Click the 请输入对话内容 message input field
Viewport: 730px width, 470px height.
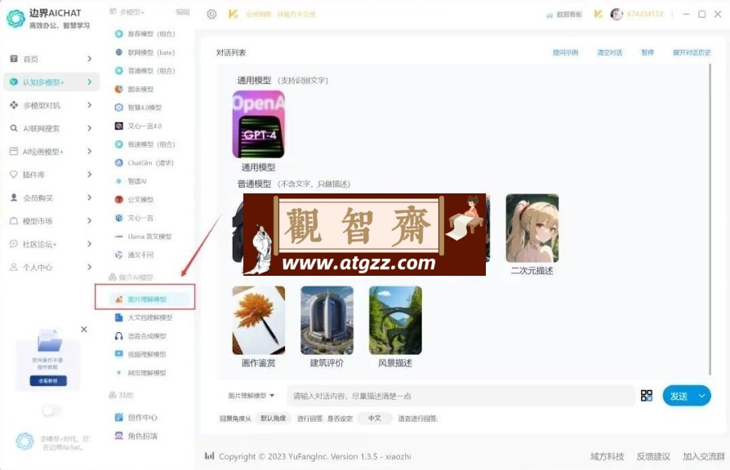click(x=461, y=396)
